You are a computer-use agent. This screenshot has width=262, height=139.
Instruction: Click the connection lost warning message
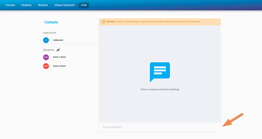pos(157,22)
